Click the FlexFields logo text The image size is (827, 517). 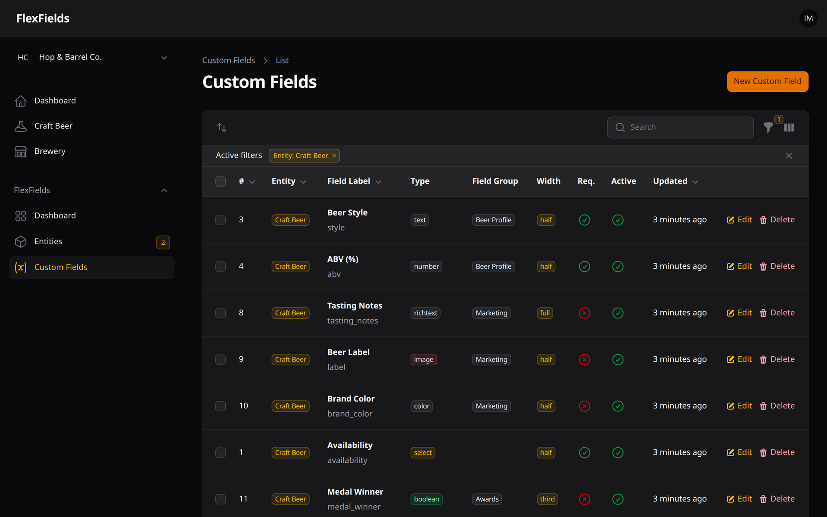coord(43,19)
